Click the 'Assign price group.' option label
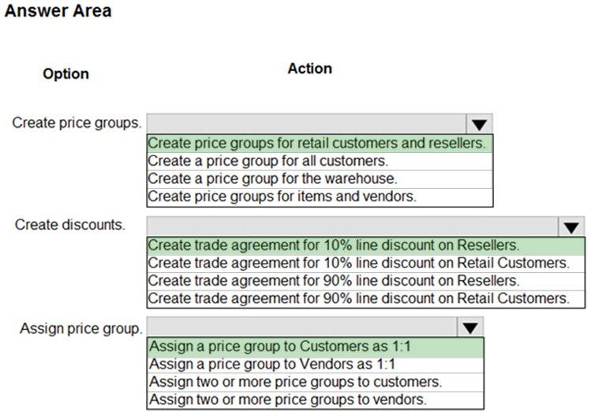 (81, 328)
